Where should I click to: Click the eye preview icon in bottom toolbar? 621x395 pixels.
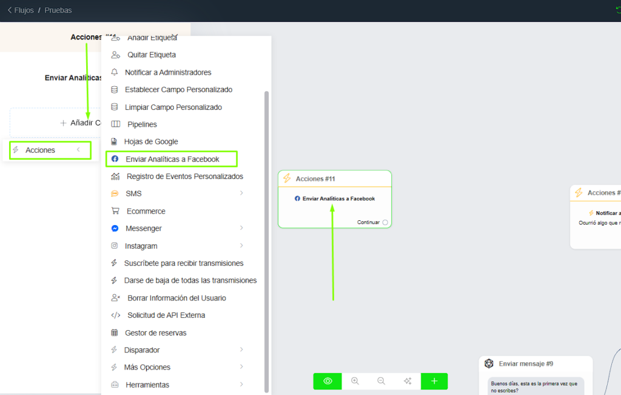point(327,381)
